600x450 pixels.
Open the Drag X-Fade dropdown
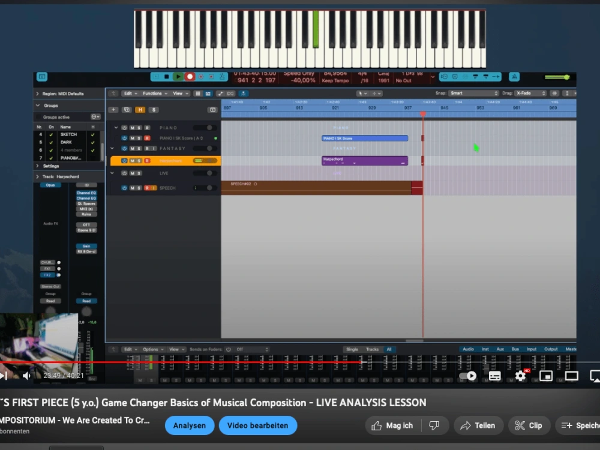click(530, 94)
